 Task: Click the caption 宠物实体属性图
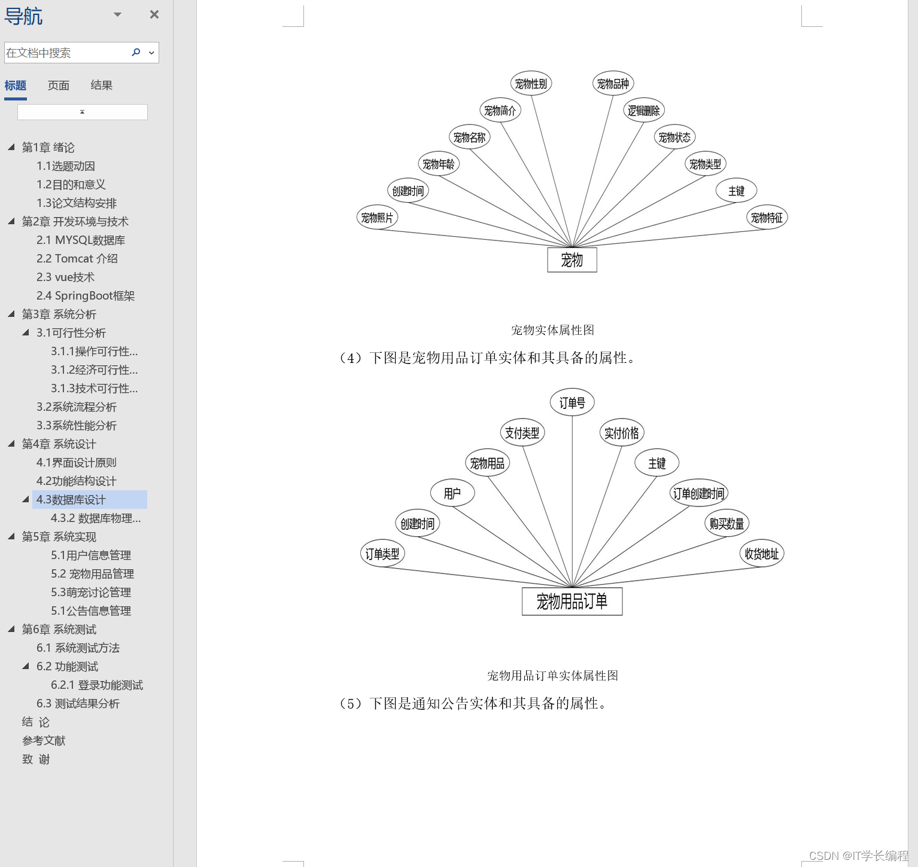pyautogui.click(x=552, y=330)
